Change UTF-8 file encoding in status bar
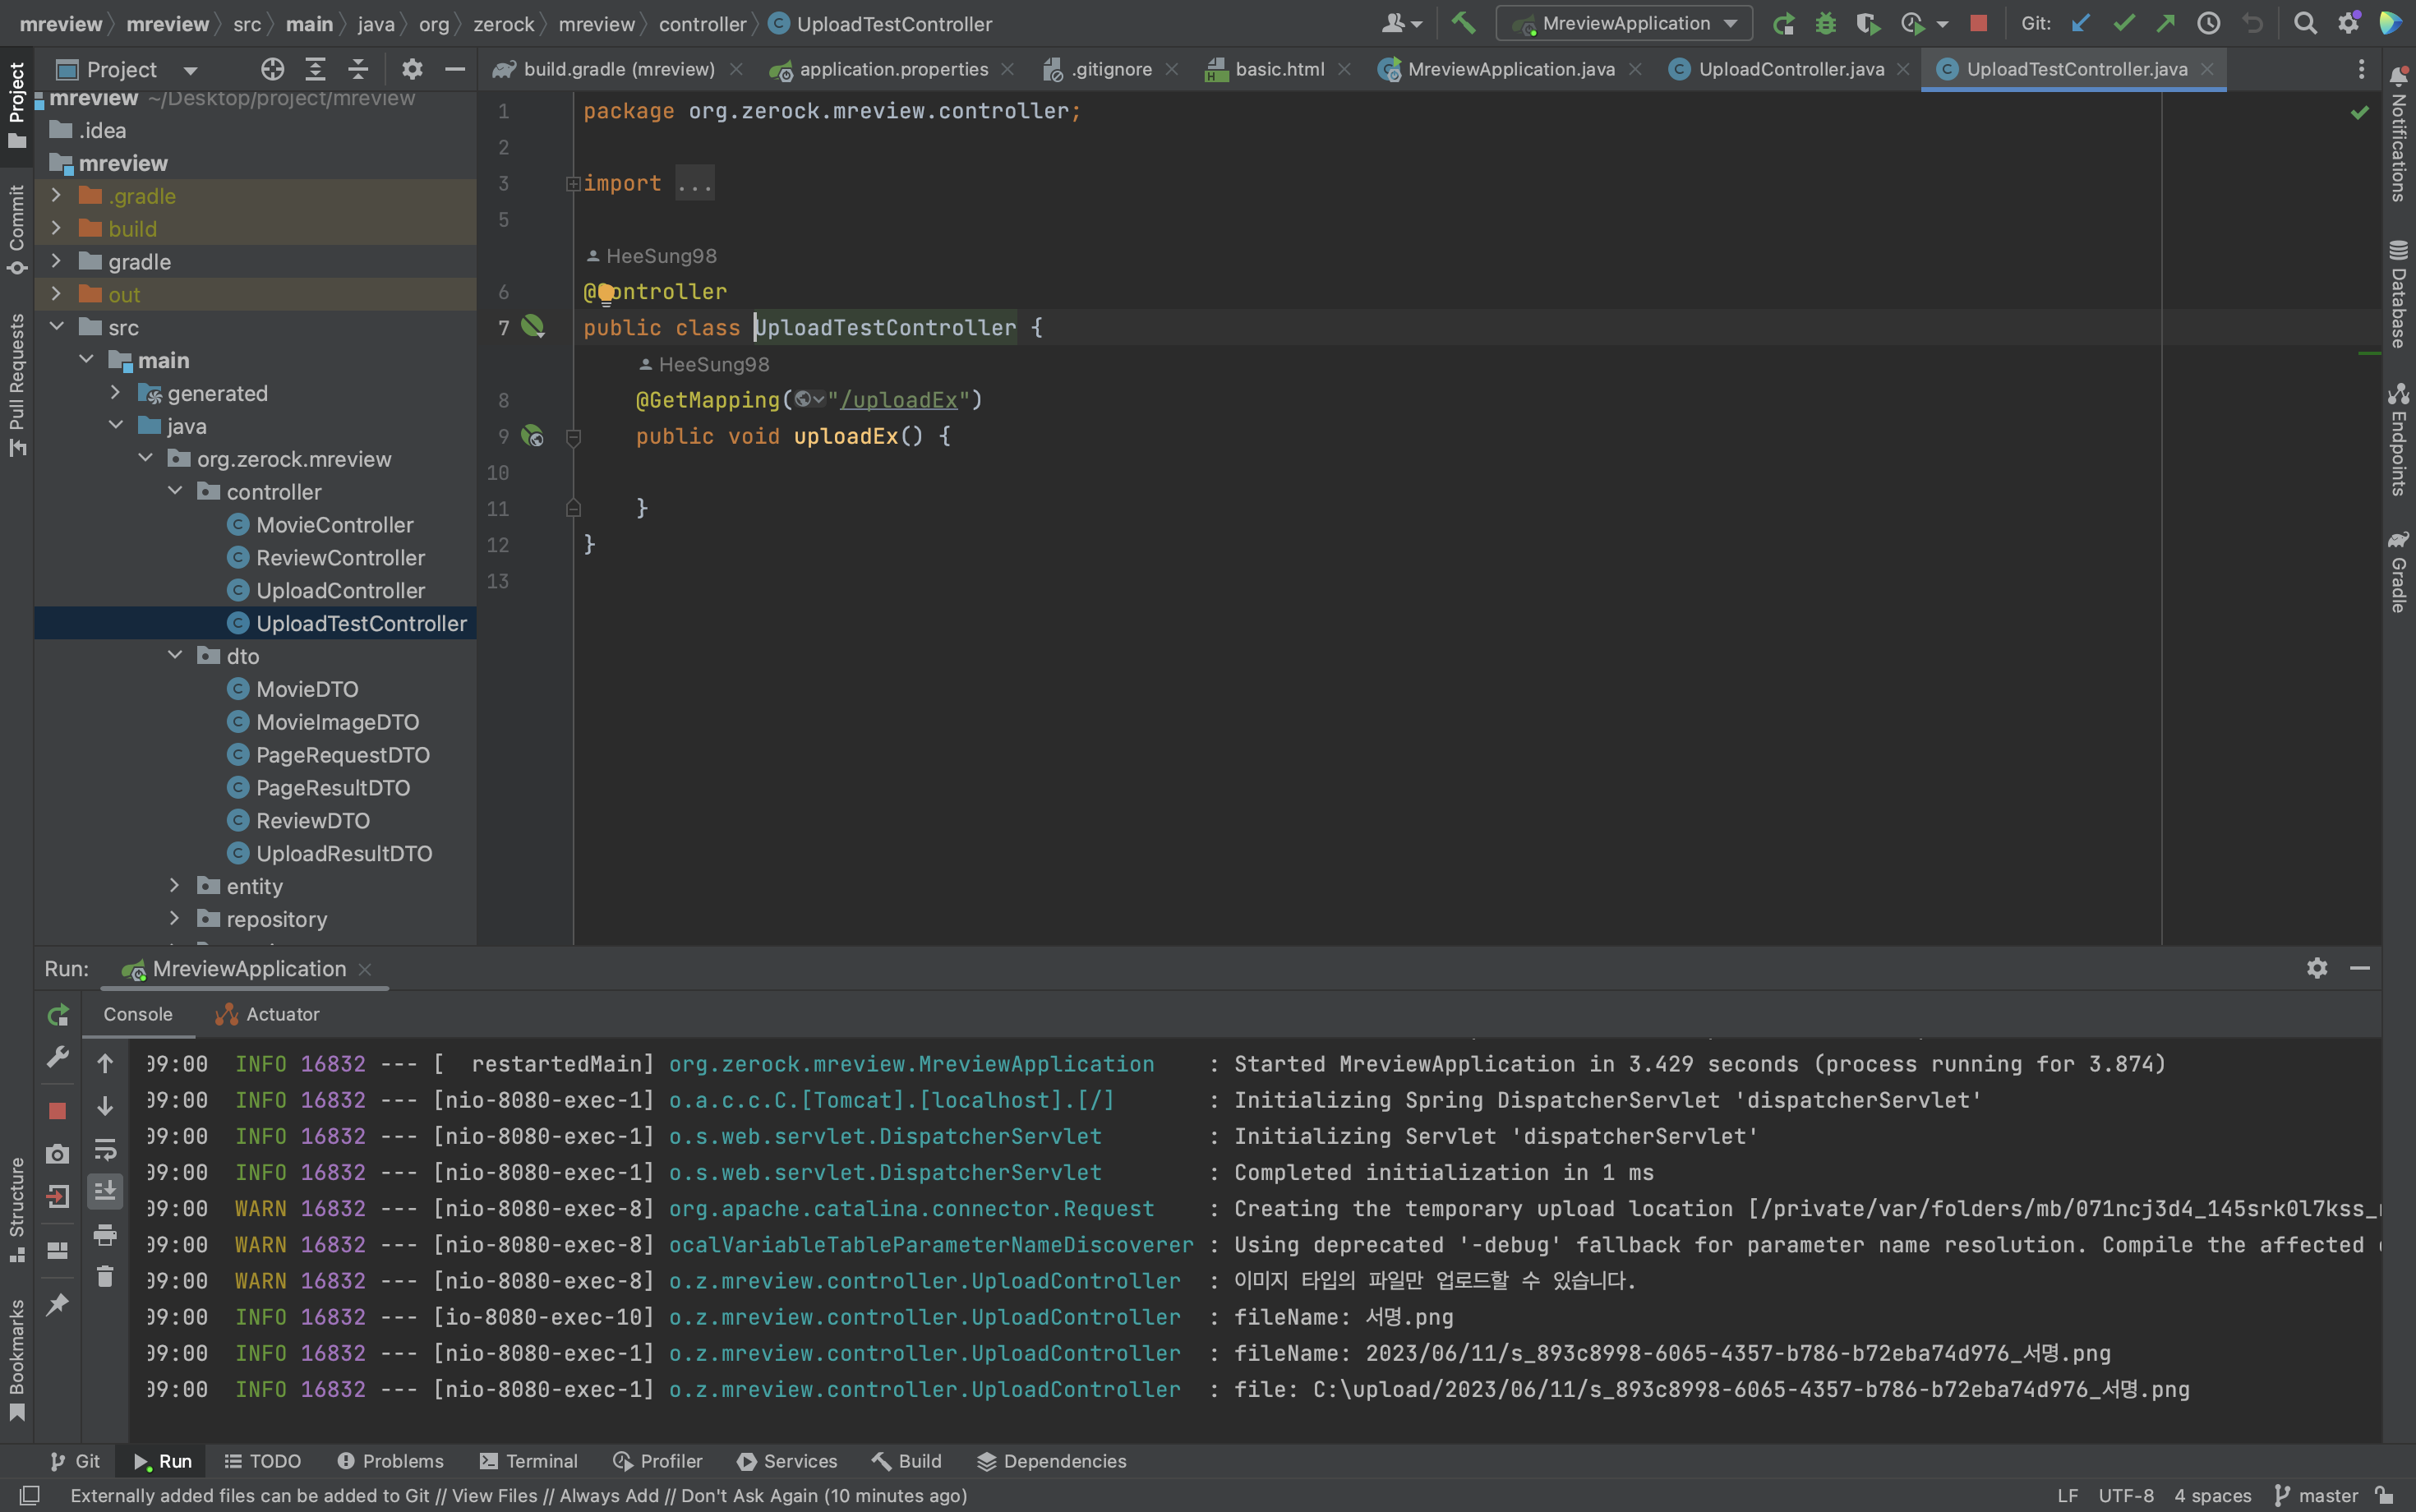2416x1512 pixels. click(2126, 1495)
